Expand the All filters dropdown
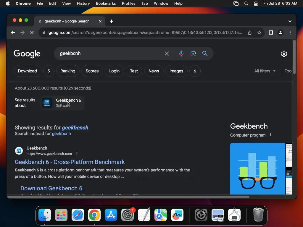 [x=265, y=71]
